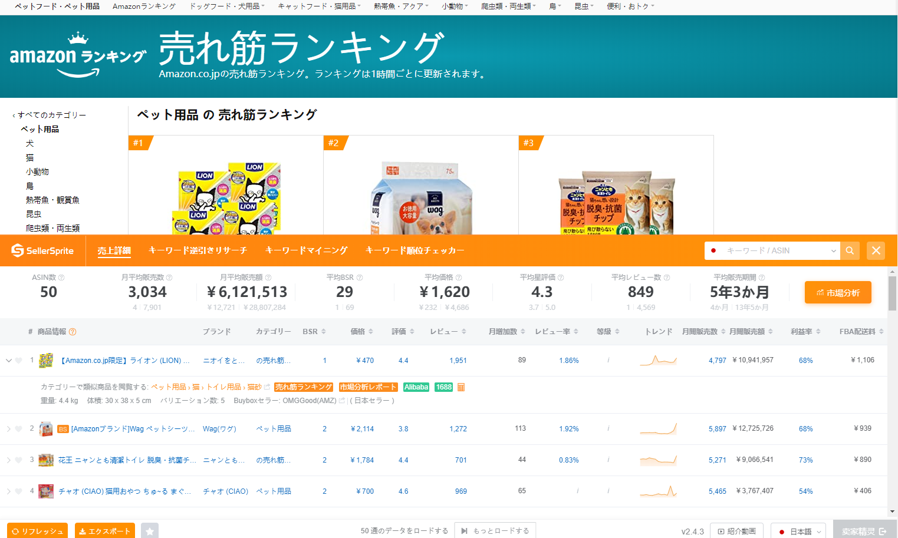
Task: Sort the table by 利益率 column
Action: coord(805,332)
